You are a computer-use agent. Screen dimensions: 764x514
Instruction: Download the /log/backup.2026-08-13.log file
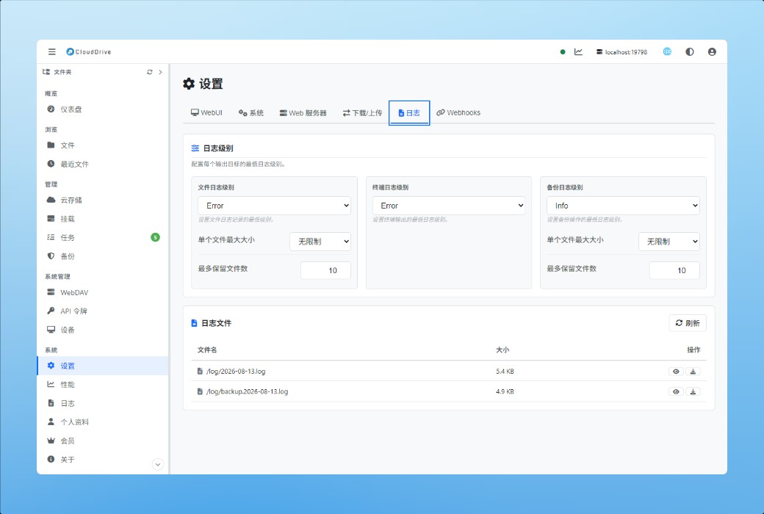(693, 391)
